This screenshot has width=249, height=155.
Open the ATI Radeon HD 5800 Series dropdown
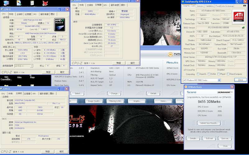pyautogui.click(x=219, y=80)
